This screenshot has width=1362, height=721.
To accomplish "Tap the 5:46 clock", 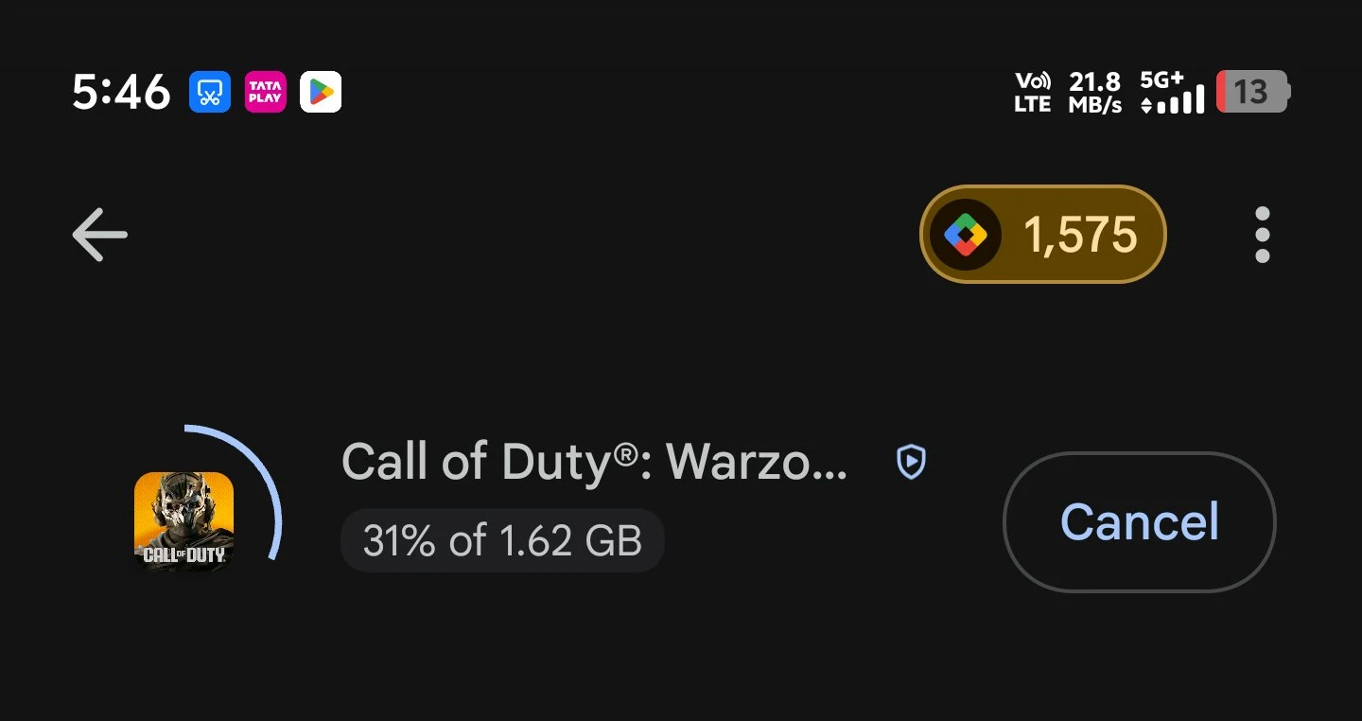I will [x=121, y=92].
